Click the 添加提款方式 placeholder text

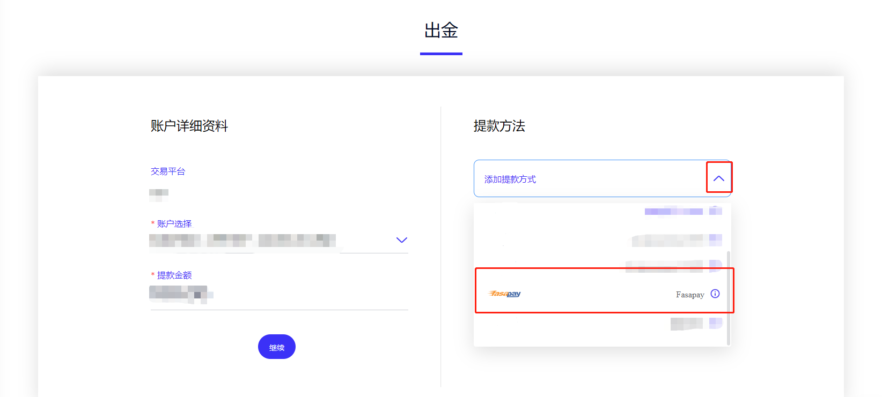510,179
